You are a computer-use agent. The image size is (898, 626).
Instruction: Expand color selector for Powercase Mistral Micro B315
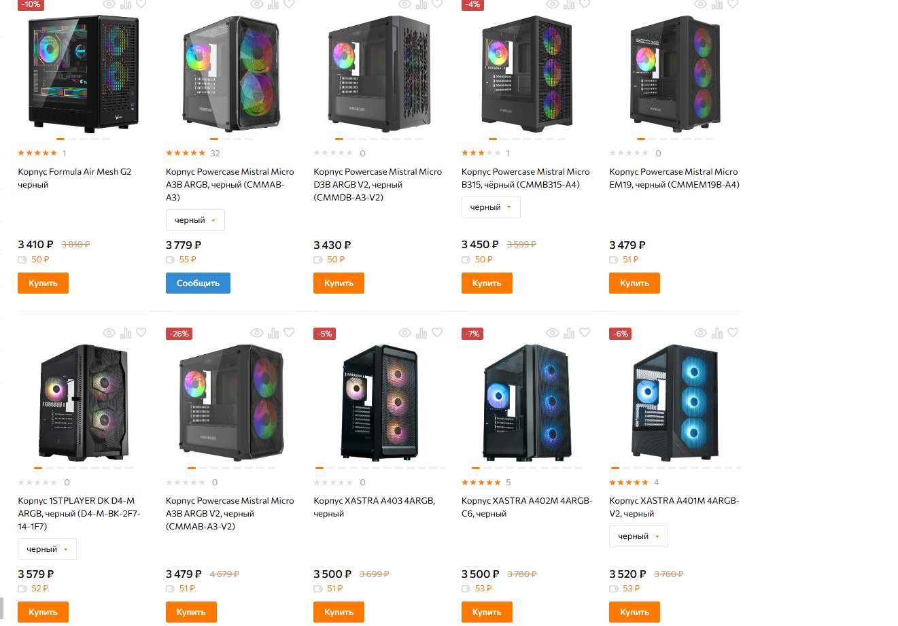click(x=491, y=207)
